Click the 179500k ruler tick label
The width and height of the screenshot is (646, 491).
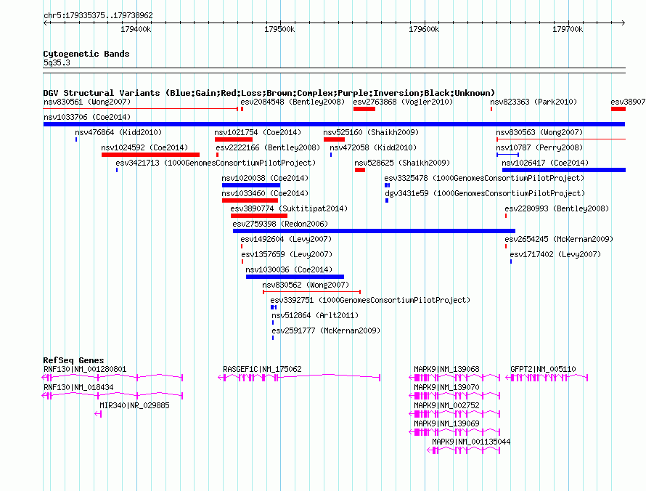[x=279, y=29]
